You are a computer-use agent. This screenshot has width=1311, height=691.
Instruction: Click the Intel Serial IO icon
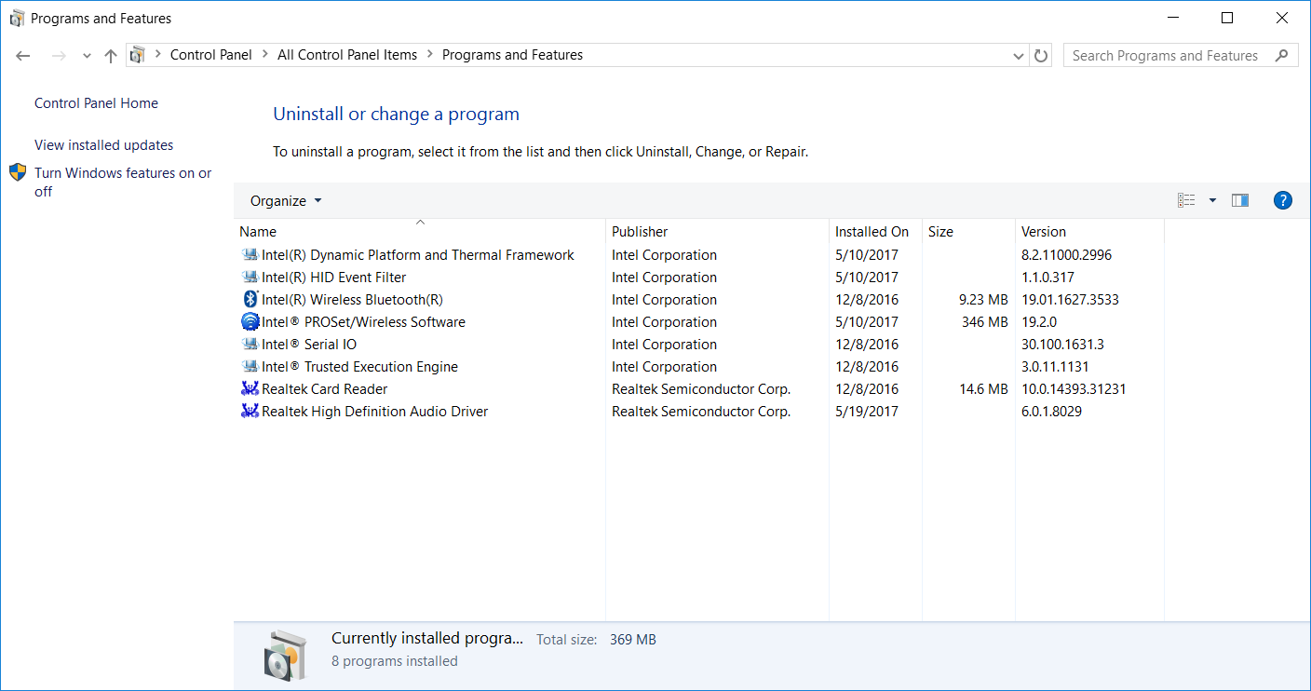click(250, 345)
